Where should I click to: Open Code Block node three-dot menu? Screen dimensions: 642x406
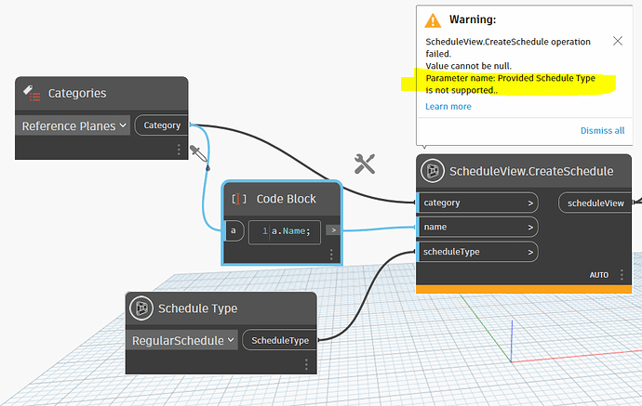[331, 255]
